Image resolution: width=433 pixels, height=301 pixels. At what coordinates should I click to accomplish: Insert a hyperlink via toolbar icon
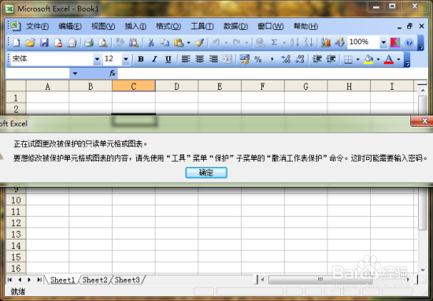click(x=260, y=43)
